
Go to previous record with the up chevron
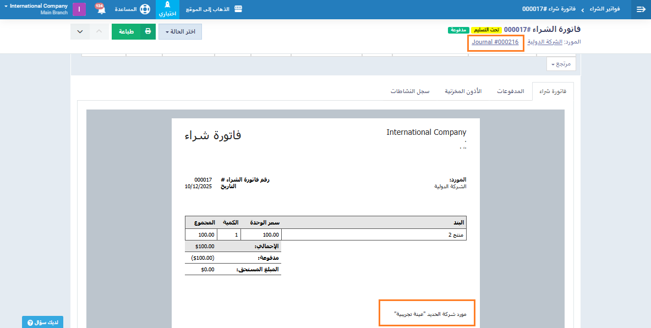pyautogui.click(x=99, y=31)
